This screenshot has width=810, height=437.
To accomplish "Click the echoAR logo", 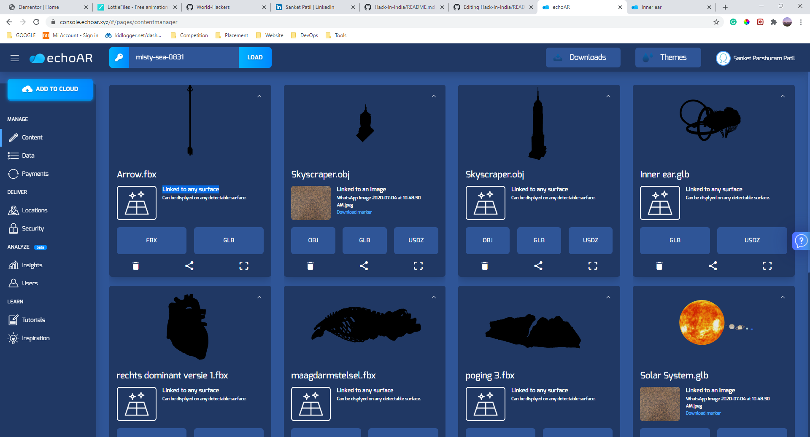I will [61, 58].
